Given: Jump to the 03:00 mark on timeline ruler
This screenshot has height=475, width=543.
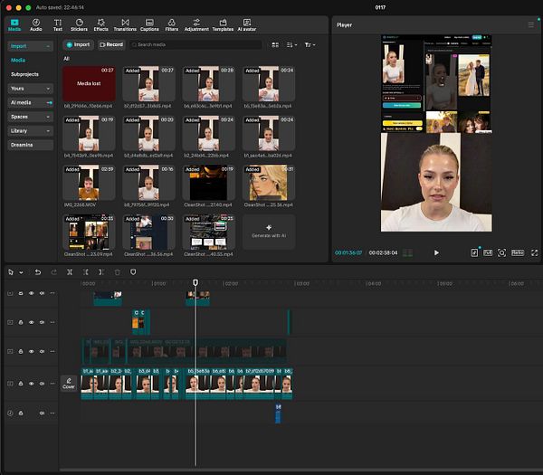Looking at the screenshot, I should coord(302,283).
